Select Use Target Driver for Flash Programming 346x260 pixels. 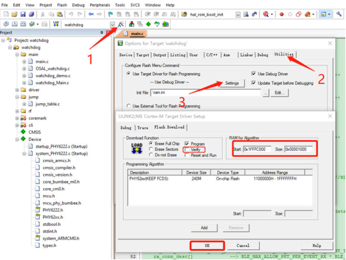tap(128, 74)
